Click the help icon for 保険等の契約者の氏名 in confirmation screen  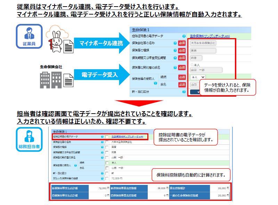click(x=102, y=158)
